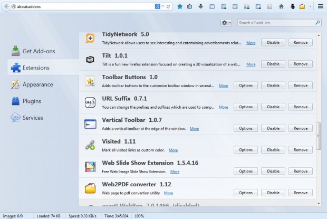Click the back arrow button
The width and height of the screenshot is (327, 219).
[6, 6]
